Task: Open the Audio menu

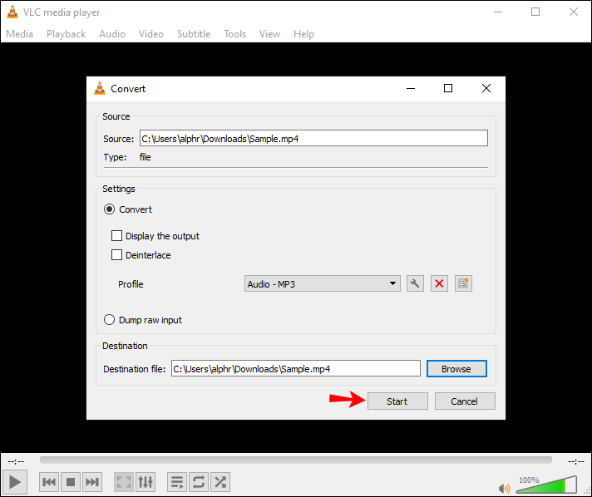Action: click(112, 34)
